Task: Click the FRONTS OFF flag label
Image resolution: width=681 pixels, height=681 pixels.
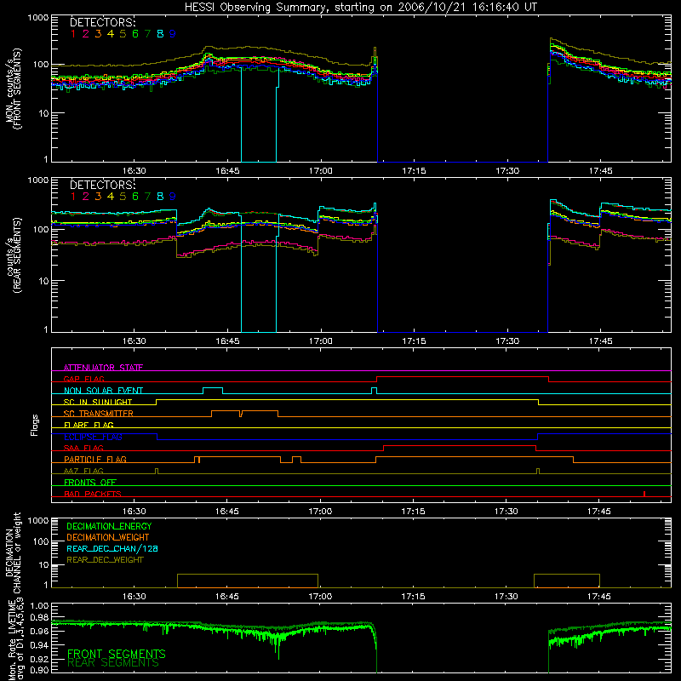Action: (x=90, y=482)
